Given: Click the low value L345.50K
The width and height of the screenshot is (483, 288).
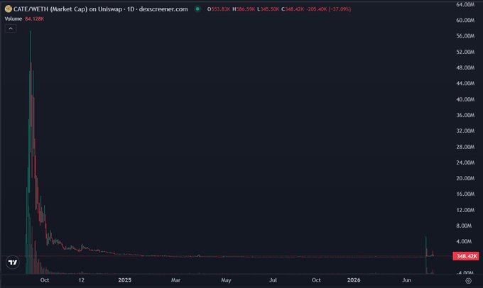Looking at the screenshot, I should (x=268, y=9).
